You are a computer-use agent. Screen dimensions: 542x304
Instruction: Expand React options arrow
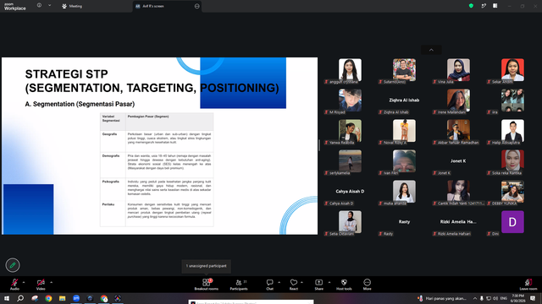click(301, 282)
